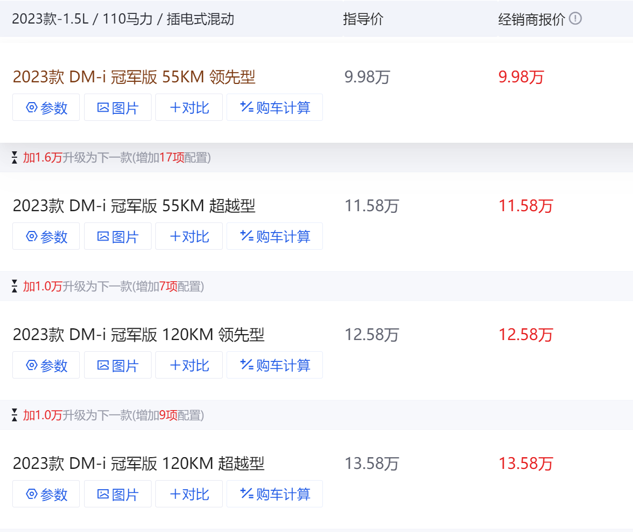Open 参数 for 120KM 超越型
The height and width of the screenshot is (532, 633).
[x=46, y=494]
